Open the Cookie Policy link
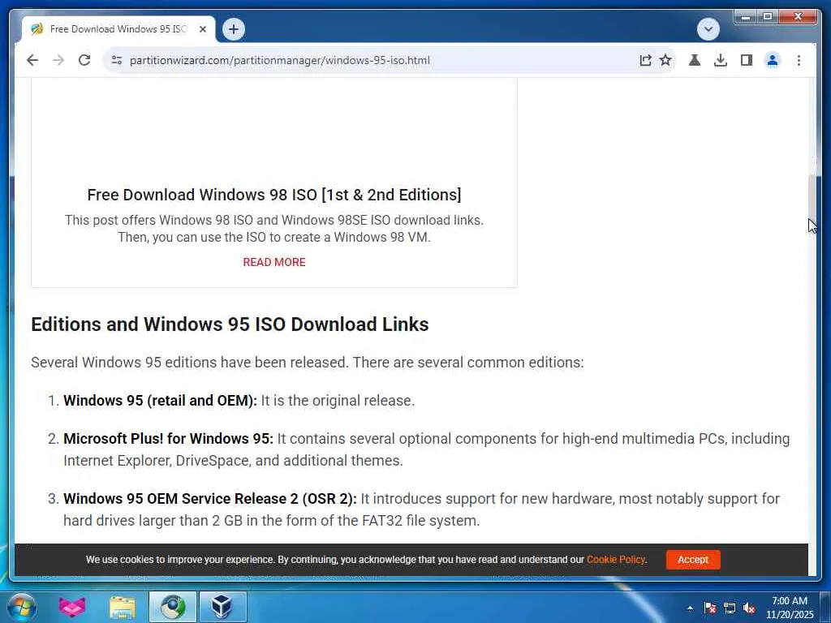This screenshot has width=831, height=623. click(616, 560)
